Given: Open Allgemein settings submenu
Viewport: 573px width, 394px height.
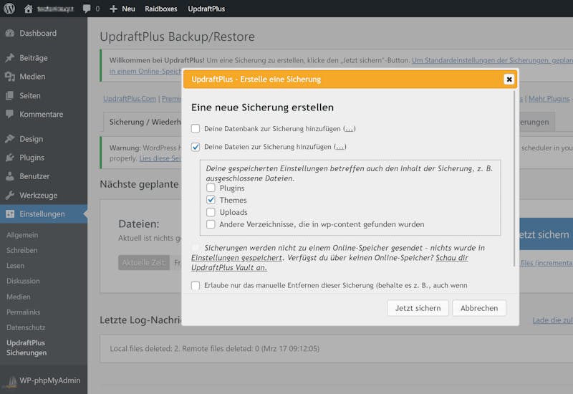Looking at the screenshot, I should pos(22,235).
